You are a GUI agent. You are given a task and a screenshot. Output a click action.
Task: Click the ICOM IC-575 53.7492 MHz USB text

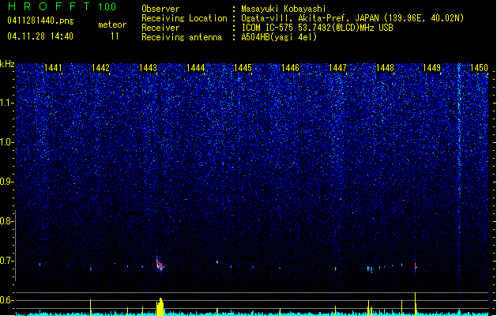[x=317, y=28]
